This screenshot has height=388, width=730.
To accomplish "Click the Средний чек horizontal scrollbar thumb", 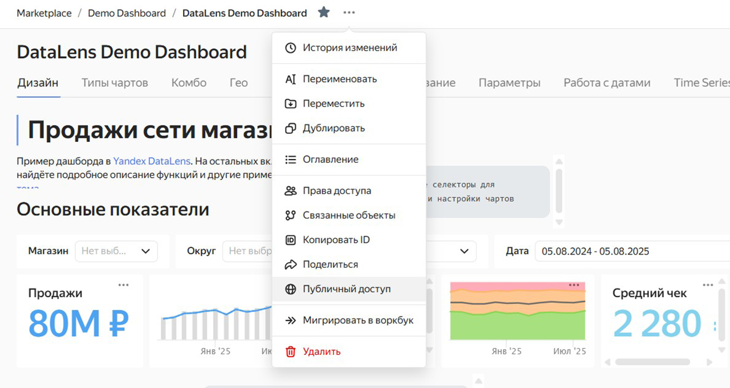I will [x=652, y=362].
